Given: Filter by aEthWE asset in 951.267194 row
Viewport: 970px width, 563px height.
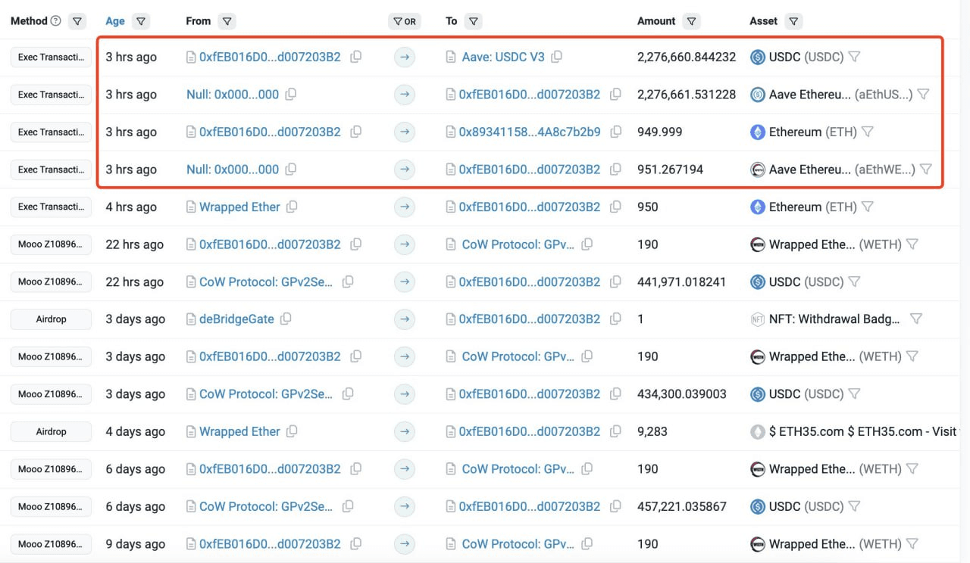Looking at the screenshot, I should click(926, 170).
